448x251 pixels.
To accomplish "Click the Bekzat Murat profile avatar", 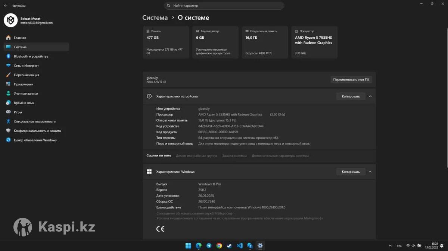I will [11, 20].
